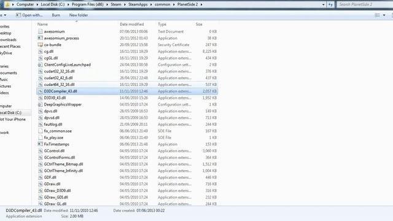The width and height of the screenshot is (393, 221).
Task: Expand the arrow after Local Disk (C:)
Action: click(68, 4)
